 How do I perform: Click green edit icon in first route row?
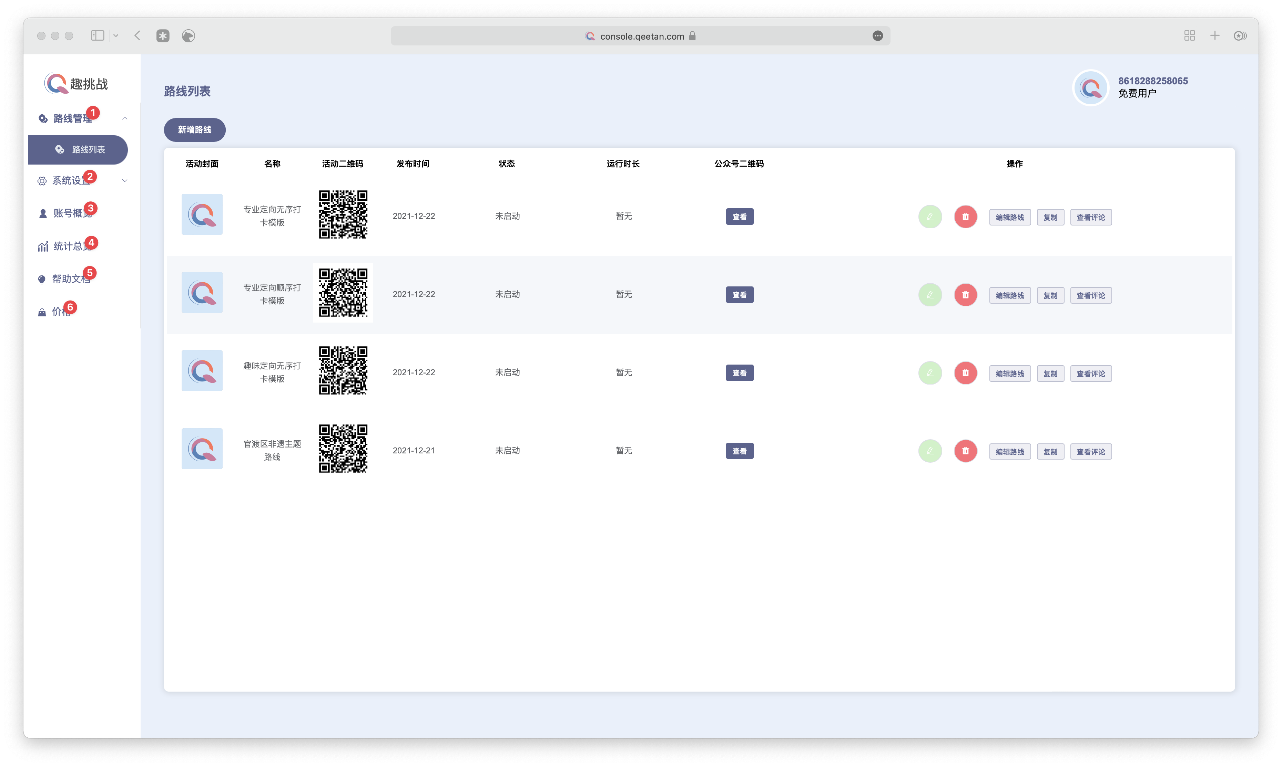coord(930,217)
